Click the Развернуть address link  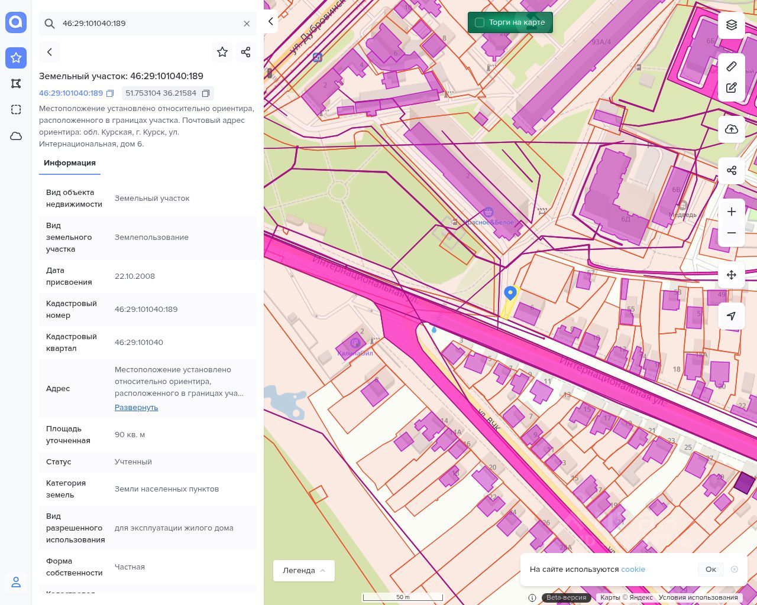click(x=137, y=408)
